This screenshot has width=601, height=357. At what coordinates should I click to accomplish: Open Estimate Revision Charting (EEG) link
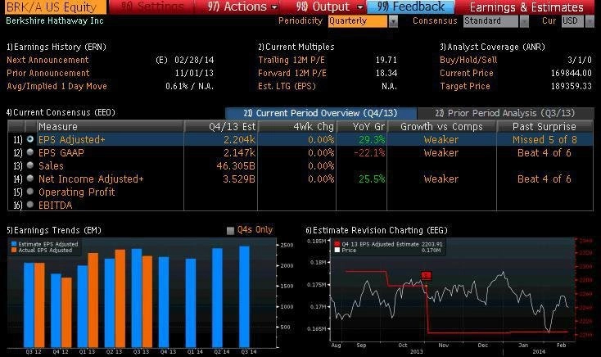click(377, 230)
